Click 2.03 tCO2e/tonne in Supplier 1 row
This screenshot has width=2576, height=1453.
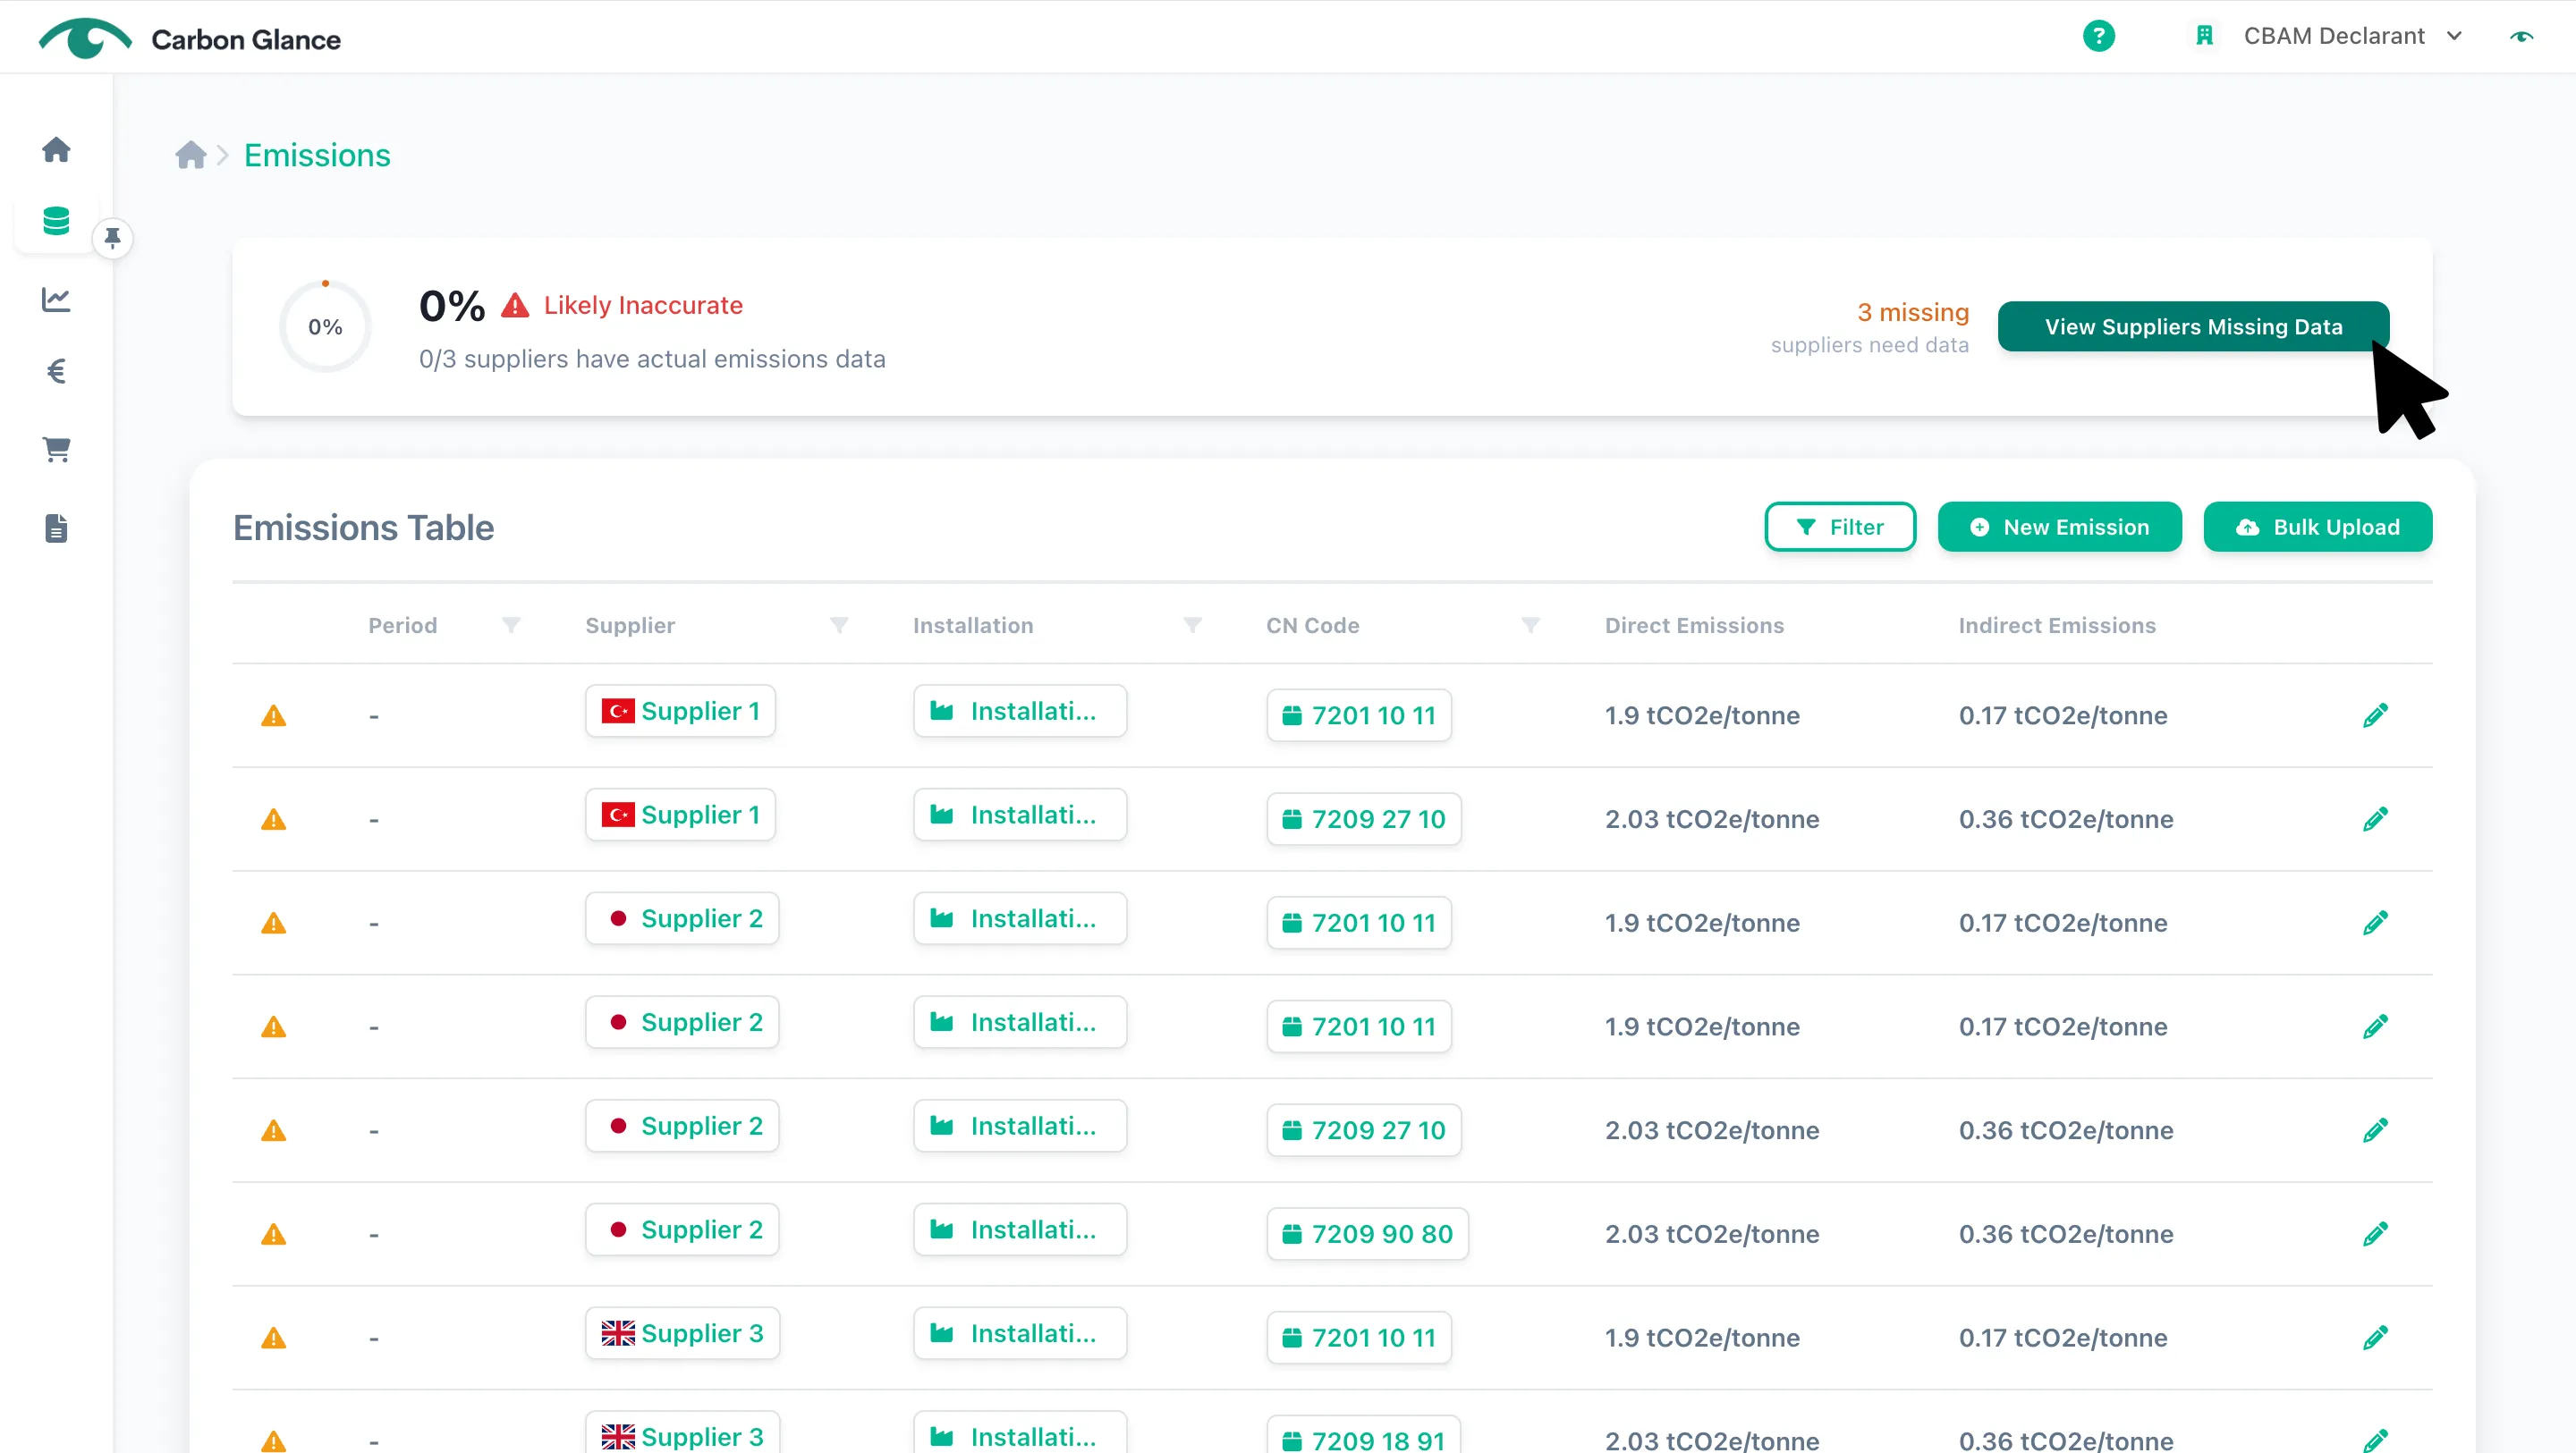[x=1712, y=819]
